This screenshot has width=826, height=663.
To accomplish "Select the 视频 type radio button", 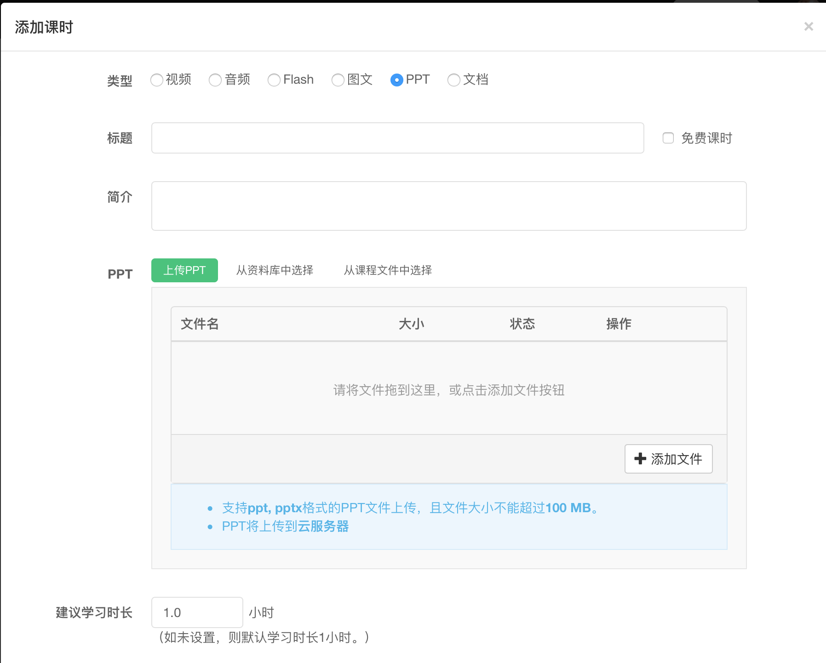I will pos(157,80).
